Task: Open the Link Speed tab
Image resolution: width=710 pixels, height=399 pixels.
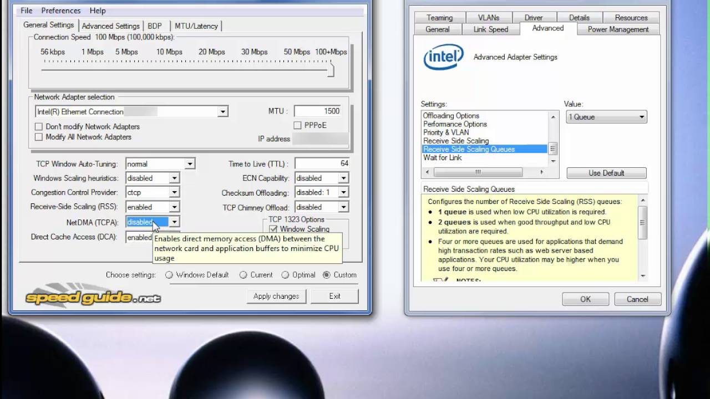Action: point(490,29)
